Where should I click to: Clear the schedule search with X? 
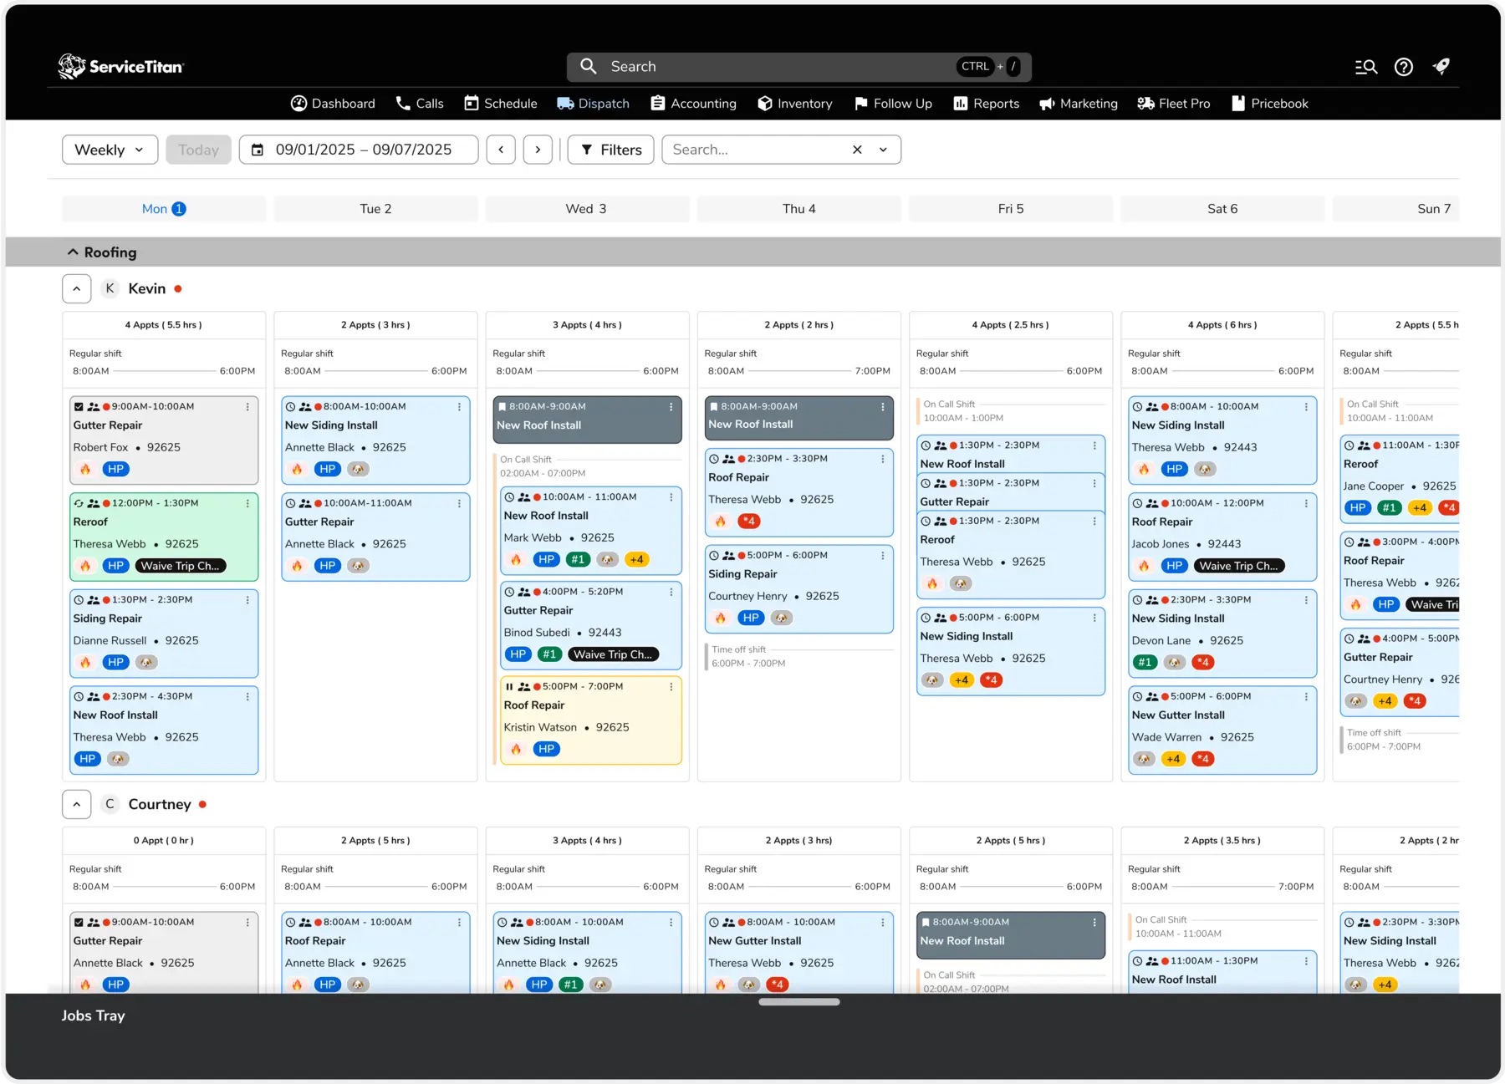(857, 150)
